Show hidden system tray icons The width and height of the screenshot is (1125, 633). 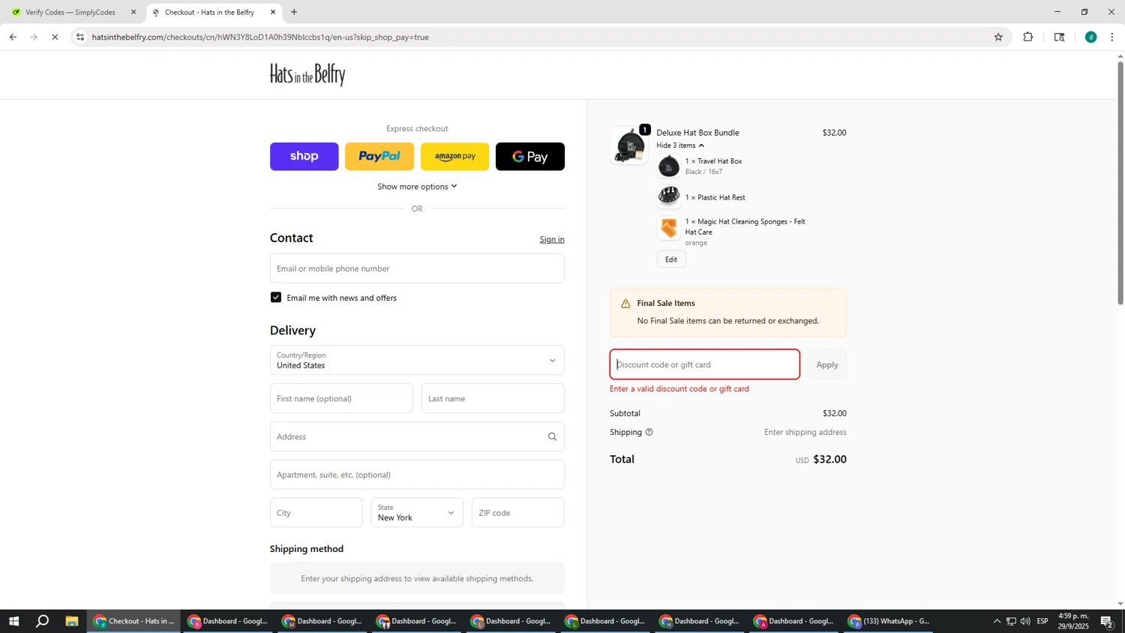997,621
